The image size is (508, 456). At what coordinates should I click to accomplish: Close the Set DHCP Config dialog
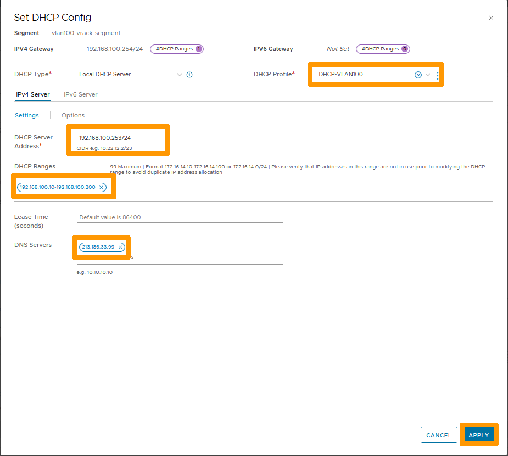(491, 18)
